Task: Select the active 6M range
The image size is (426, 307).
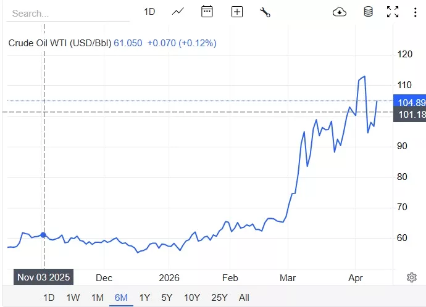Action: pyautogui.click(x=121, y=298)
